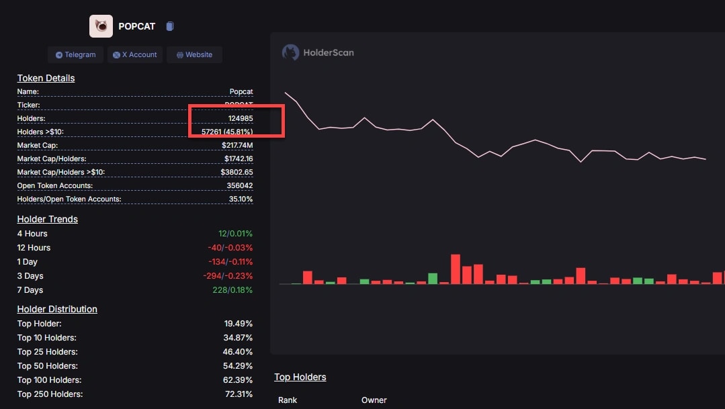
Task: Click the 'Holders >$10:' label
Action: point(40,132)
